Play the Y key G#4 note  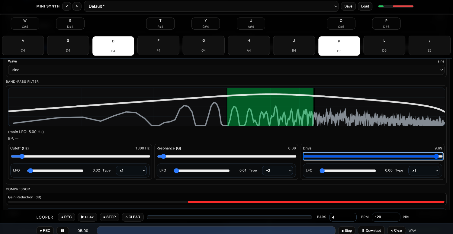pos(206,24)
